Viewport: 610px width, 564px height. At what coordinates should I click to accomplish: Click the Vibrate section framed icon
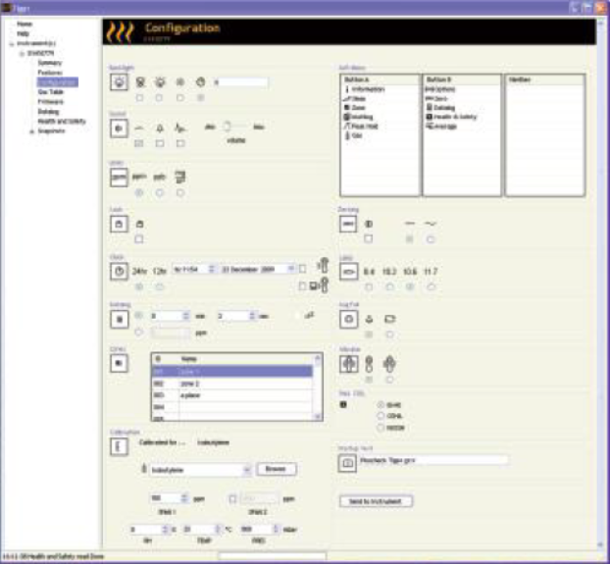(348, 364)
